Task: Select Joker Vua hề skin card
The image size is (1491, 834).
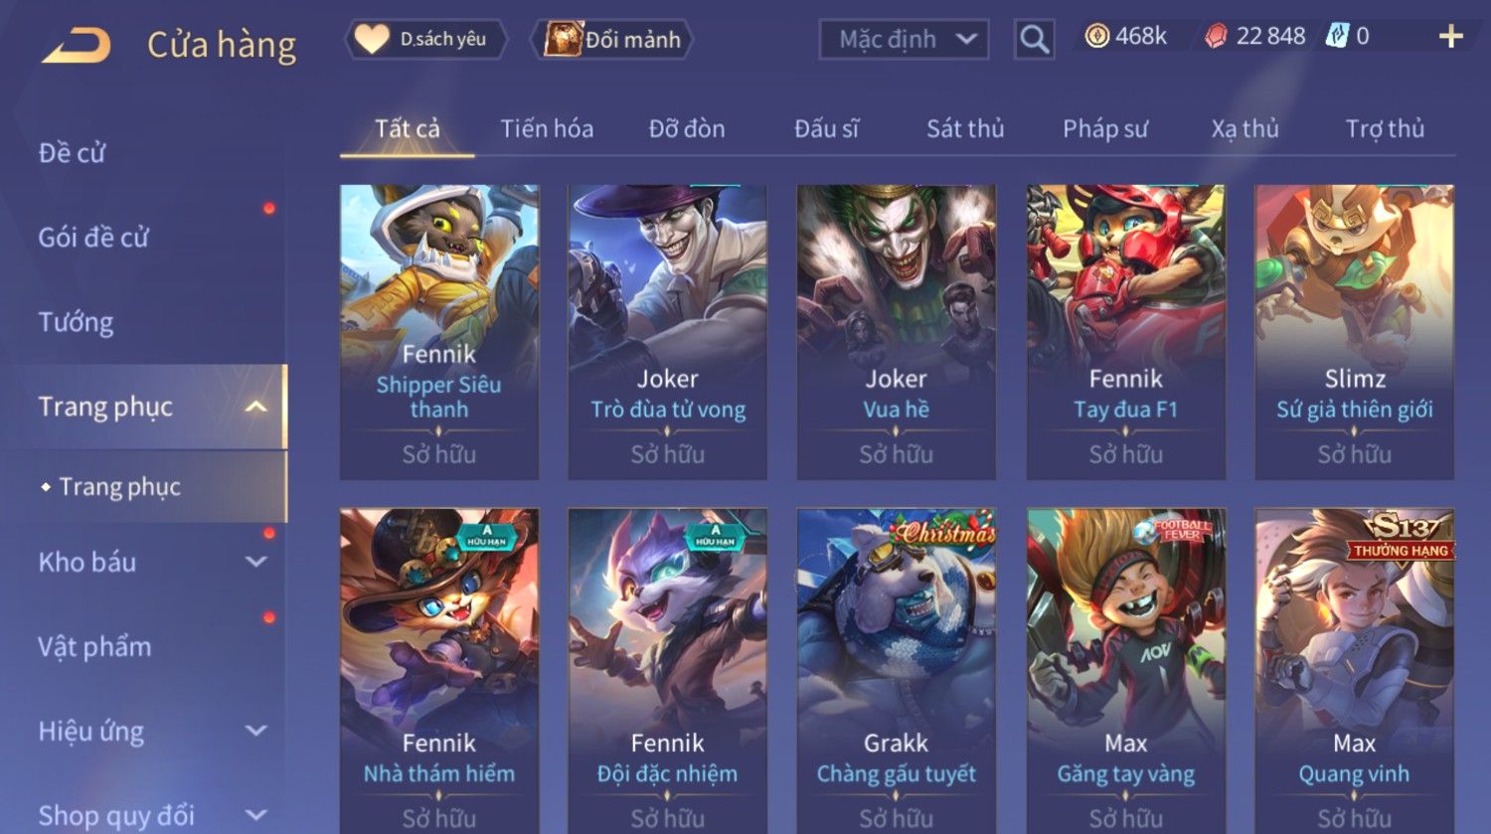Action: pos(896,332)
